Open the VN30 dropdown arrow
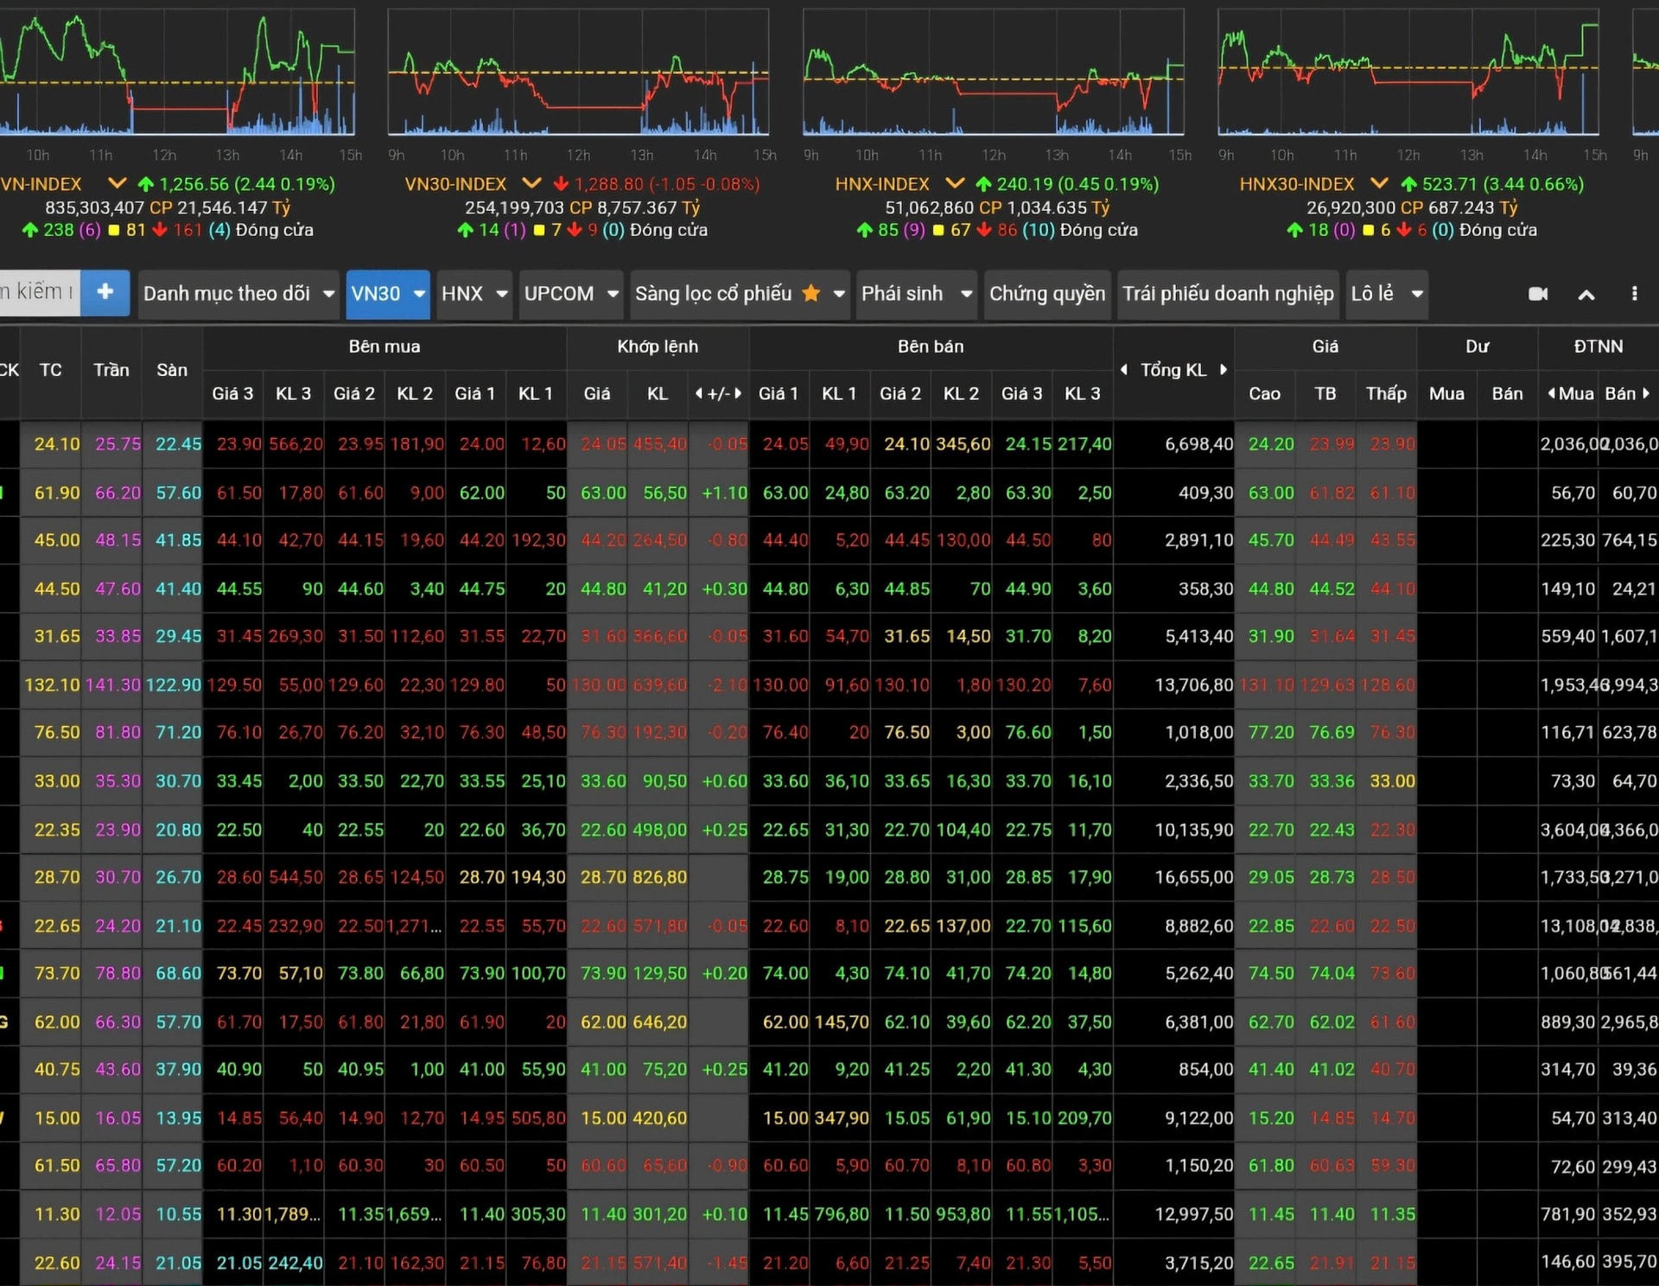Image resolution: width=1659 pixels, height=1286 pixels. point(419,294)
